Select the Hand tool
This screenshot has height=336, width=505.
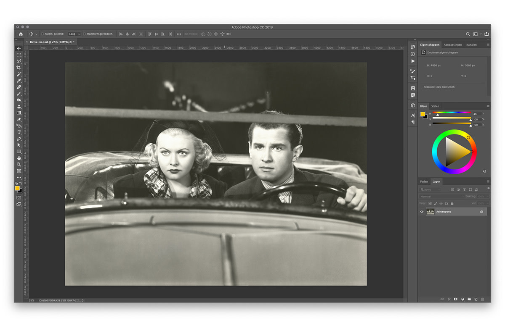click(x=19, y=158)
